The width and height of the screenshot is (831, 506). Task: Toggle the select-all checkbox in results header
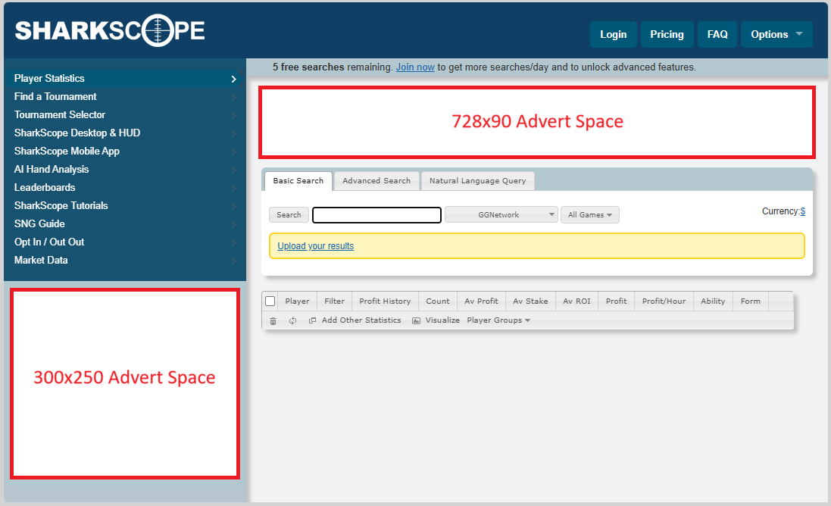pyautogui.click(x=270, y=301)
